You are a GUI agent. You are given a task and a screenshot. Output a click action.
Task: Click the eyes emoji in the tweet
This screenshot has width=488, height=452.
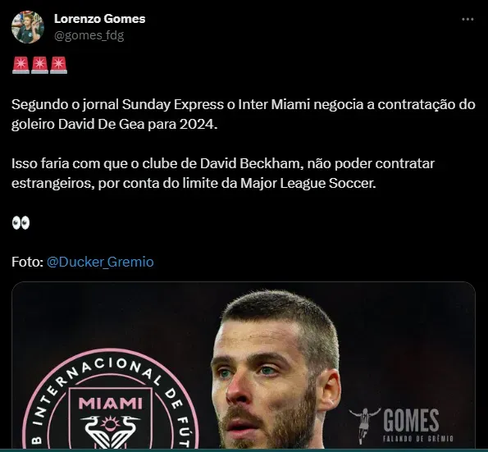21,222
